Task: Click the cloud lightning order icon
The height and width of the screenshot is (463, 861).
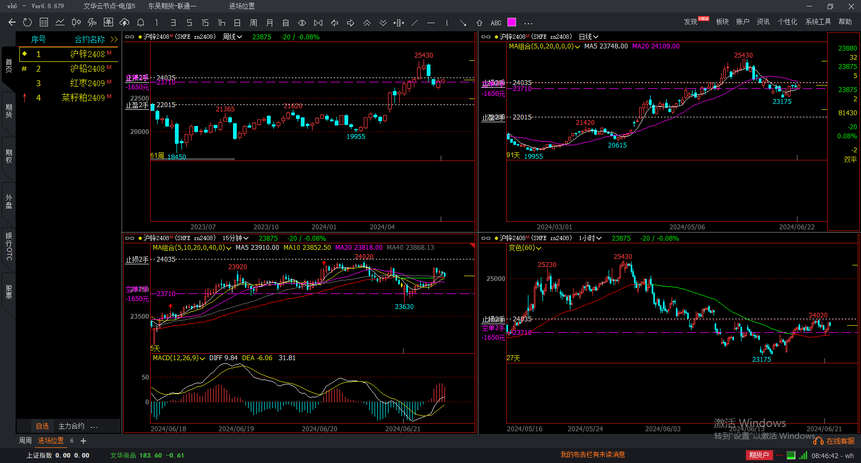Action: click(124, 22)
